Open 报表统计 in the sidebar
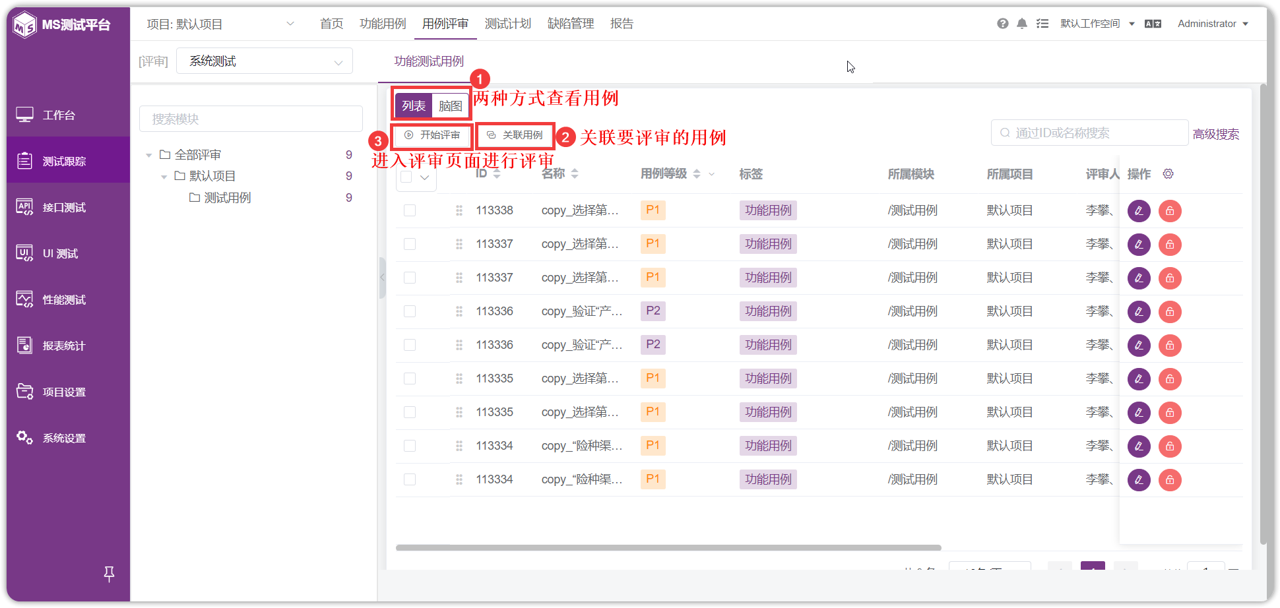 (68, 346)
